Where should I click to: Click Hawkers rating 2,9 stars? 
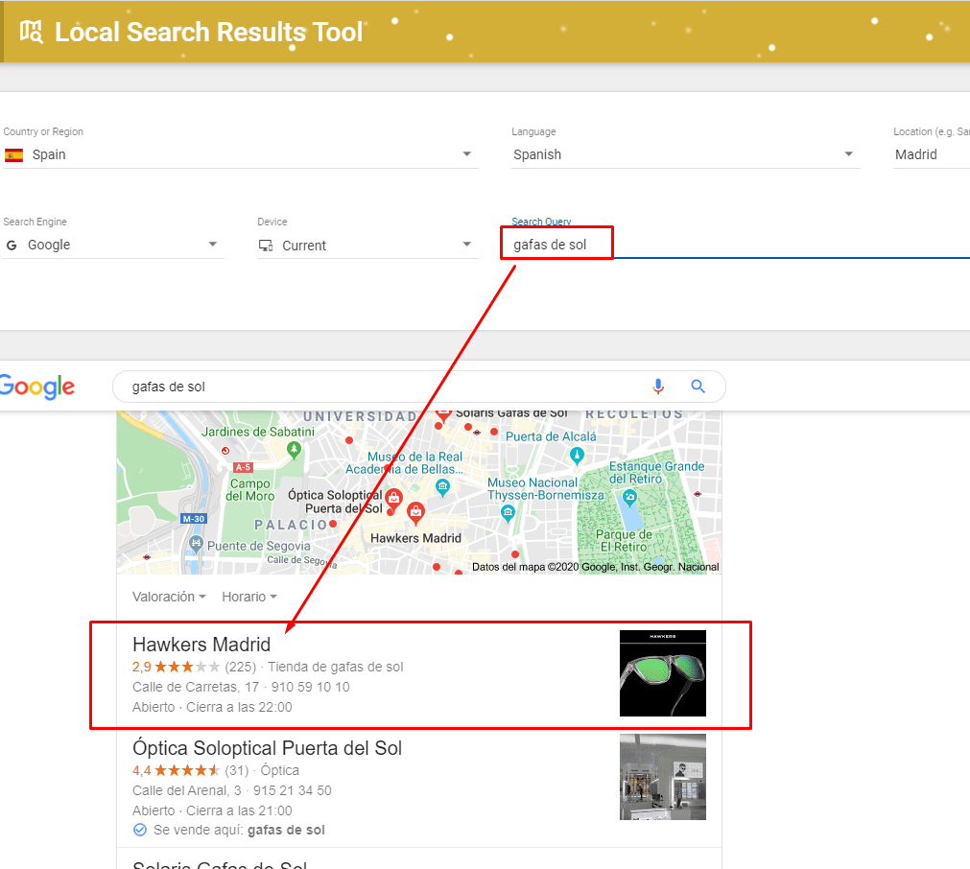tap(177, 667)
